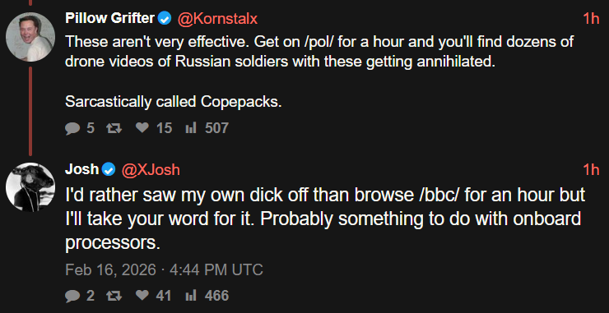Click the retweet icon on Pillow Grifter's tweet

click(x=114, y=128)
